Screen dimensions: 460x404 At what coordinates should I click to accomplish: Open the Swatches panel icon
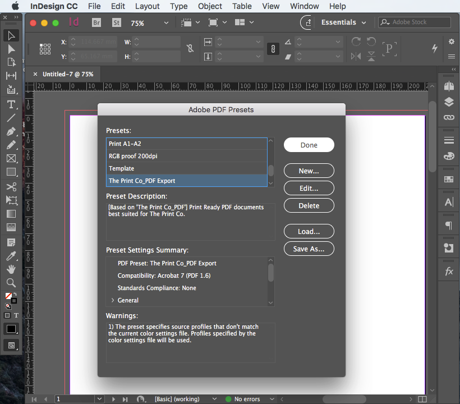pyautogui.click(x=449, y=179)
